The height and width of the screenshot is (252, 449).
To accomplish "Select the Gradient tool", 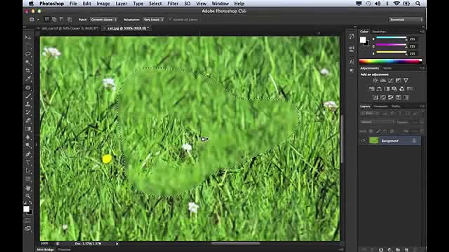I will point(28,129).
